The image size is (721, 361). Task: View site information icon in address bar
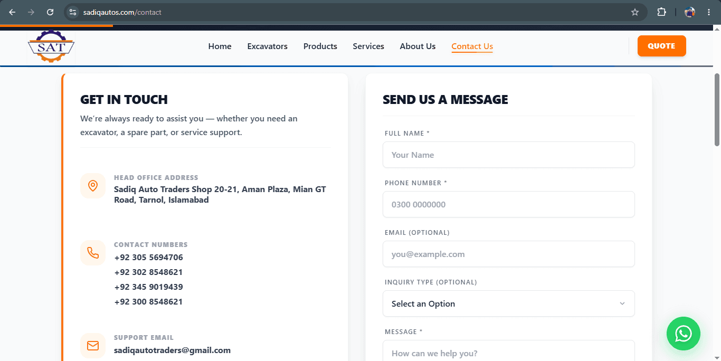tap(73, 12)
